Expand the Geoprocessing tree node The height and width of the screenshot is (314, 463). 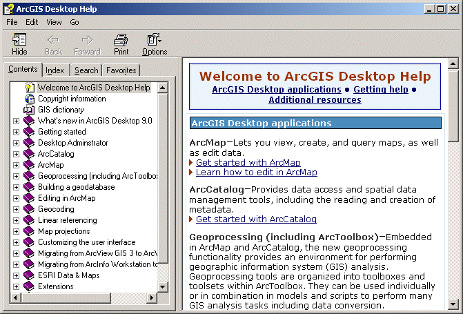(17, 176)
